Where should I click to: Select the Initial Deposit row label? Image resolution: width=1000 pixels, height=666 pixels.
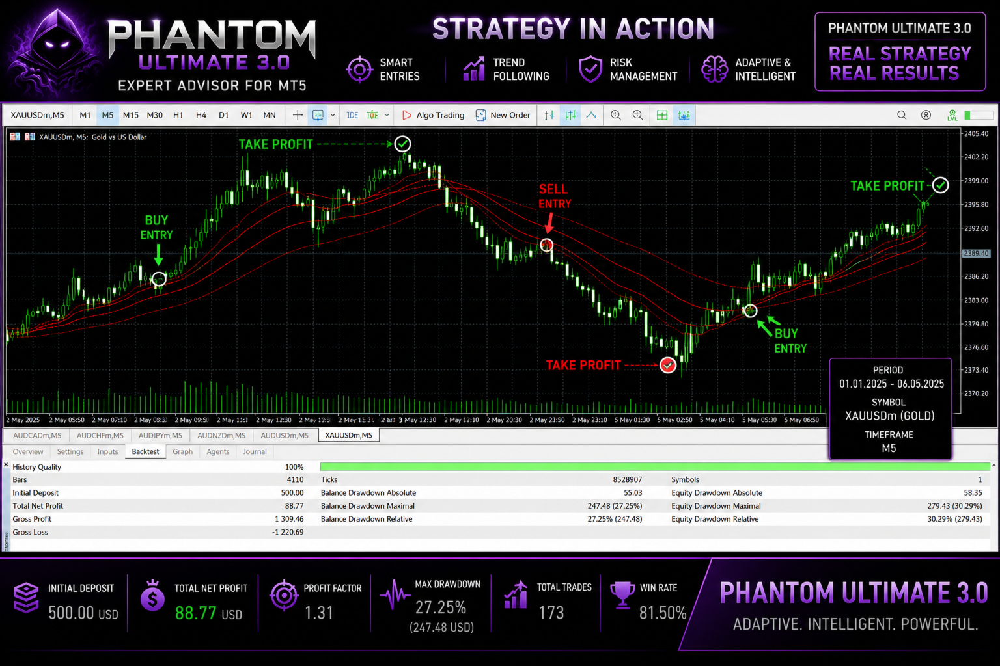(35, 493)
